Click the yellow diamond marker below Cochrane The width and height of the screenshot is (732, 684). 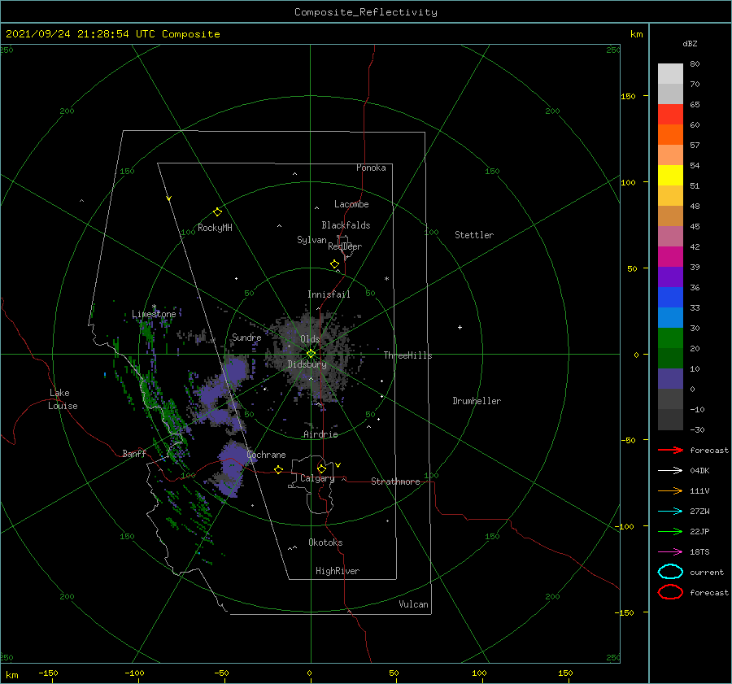click(278, 469)
